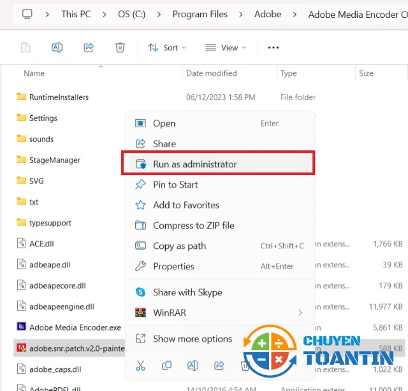Image resolution: width=408 pixels, height=391 pixels.
Task: Select Adobe Media Encoder.exe file
Action: pyautogui.click(x=75, y=327)
